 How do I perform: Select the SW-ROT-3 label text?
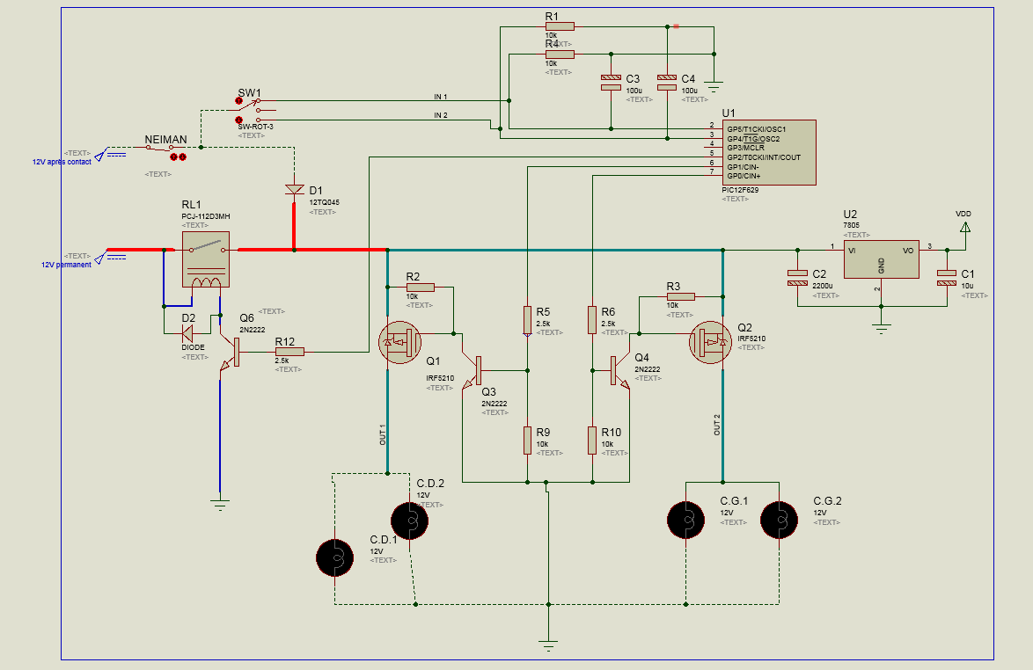point(256,127)
